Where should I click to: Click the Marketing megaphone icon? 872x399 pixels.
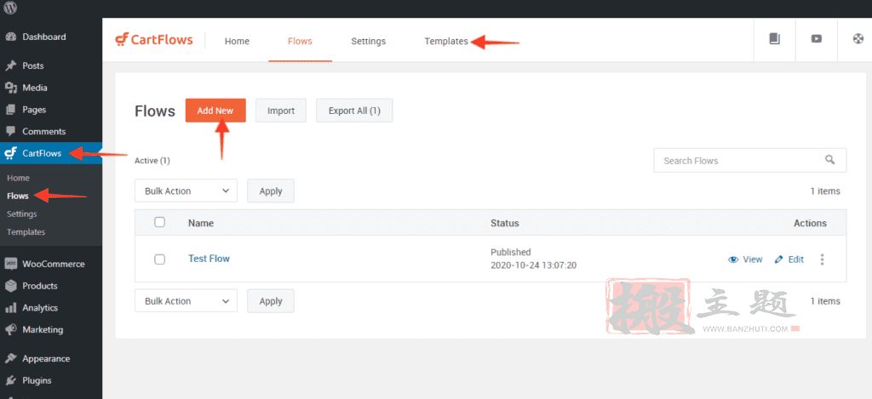(x=10, y=329)
